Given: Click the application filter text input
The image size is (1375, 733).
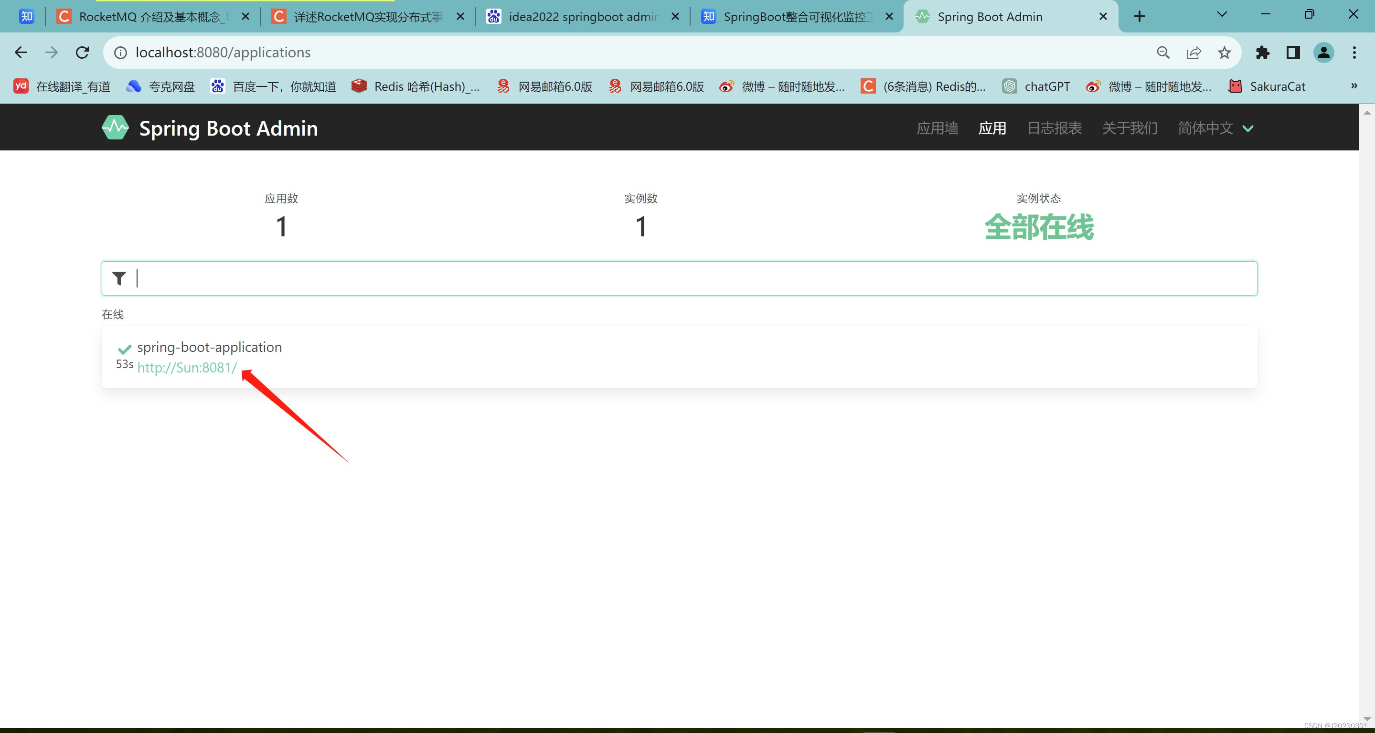Looking at the screenshot, I should point(694,278).
